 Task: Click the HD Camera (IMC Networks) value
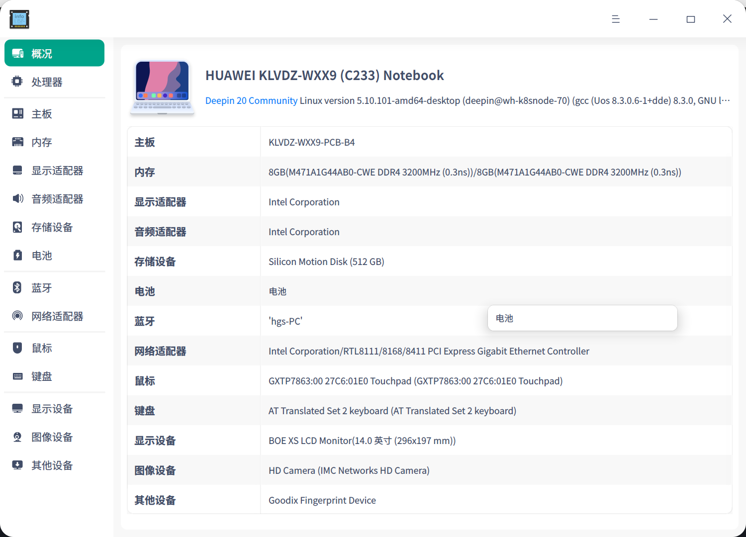point(349,470)
